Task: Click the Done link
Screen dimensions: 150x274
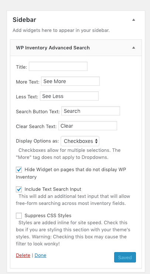Action: (41, 255)
